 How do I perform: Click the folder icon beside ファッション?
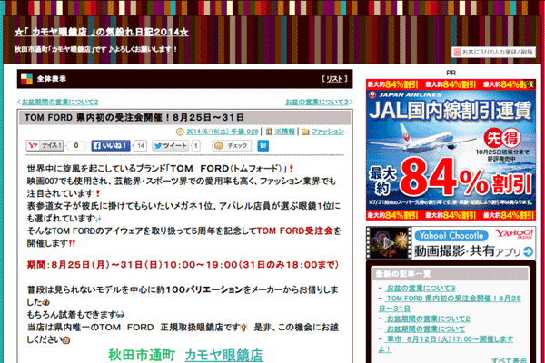click(305, 132)
